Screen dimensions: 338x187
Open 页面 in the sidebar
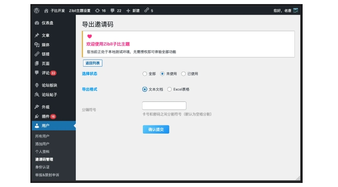click(x=45, y=63)
